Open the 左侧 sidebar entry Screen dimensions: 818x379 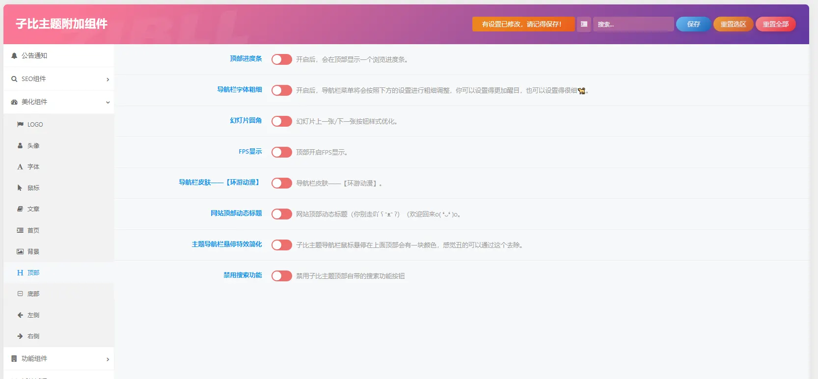pyautogui.click(x=59, y=315)
